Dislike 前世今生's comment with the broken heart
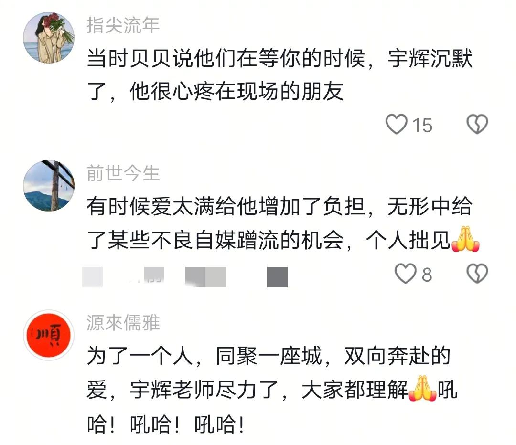Screen dimensions: 516x445 click(x=477, y=273)
